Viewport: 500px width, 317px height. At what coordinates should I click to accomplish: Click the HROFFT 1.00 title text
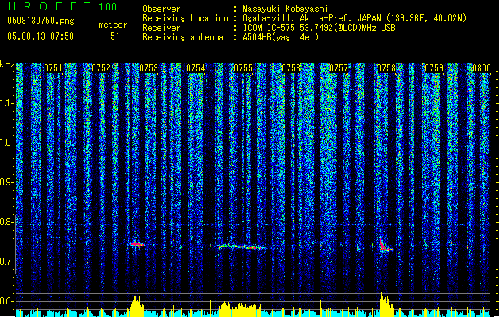pyautogui.click(x=62, y=6)
